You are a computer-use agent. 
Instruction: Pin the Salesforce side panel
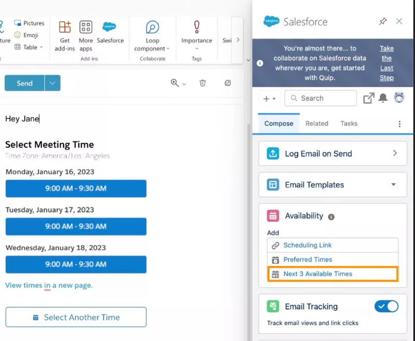(x=383, y=21)
